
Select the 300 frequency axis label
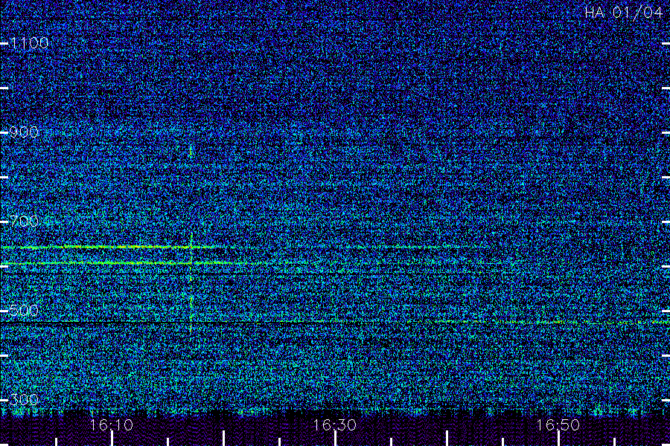[24, 399]
